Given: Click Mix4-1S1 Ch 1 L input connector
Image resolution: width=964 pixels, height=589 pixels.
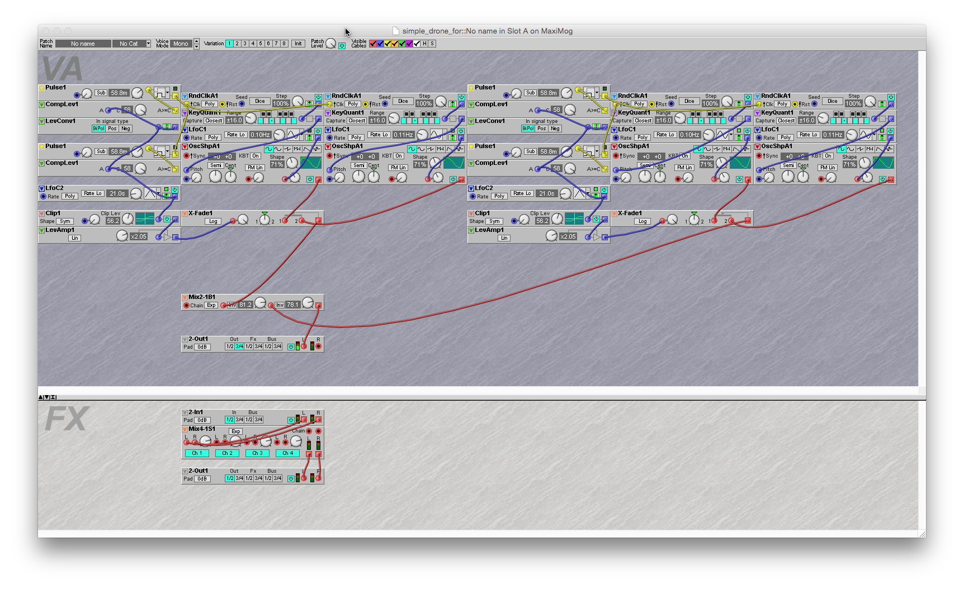Looking at the screenshot, I should pyautogui.click(x=186, y=442).
